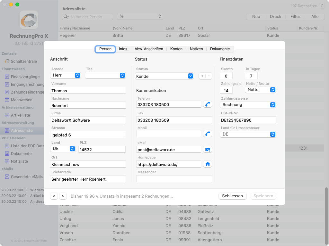Open Notizliste in the sidebar

click(x=19, y=161)
